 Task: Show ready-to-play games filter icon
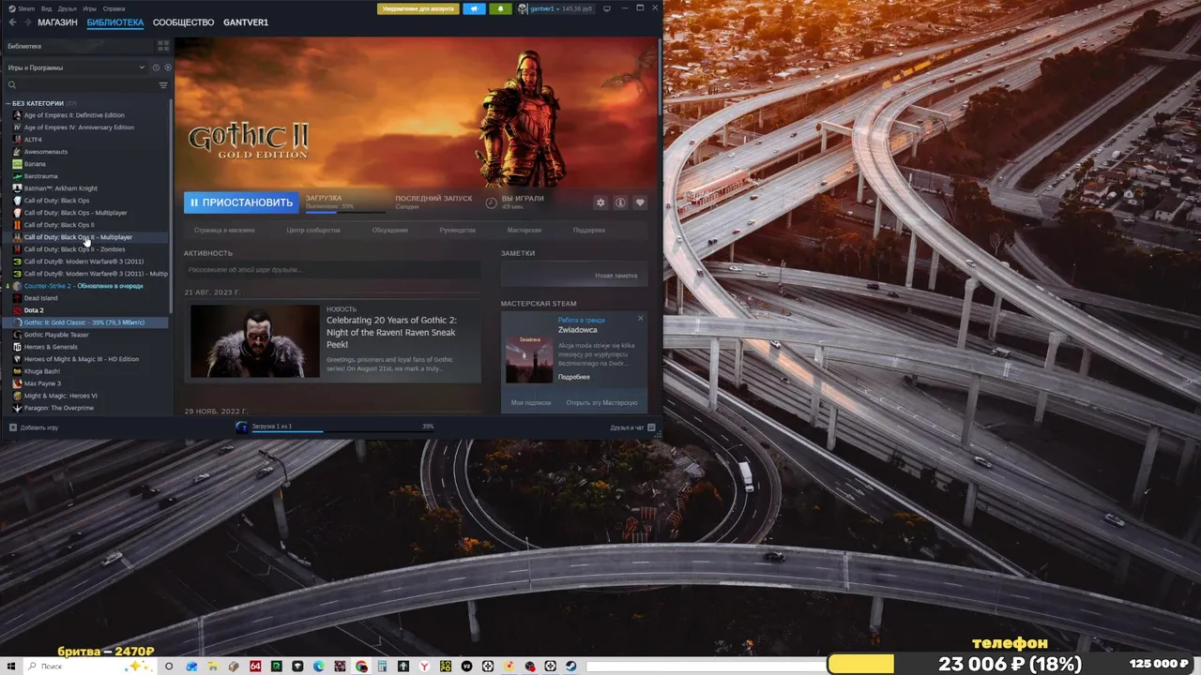click(168, 67)
